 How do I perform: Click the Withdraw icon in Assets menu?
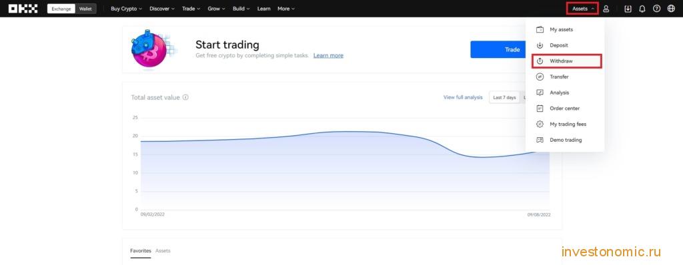[540, 61]
